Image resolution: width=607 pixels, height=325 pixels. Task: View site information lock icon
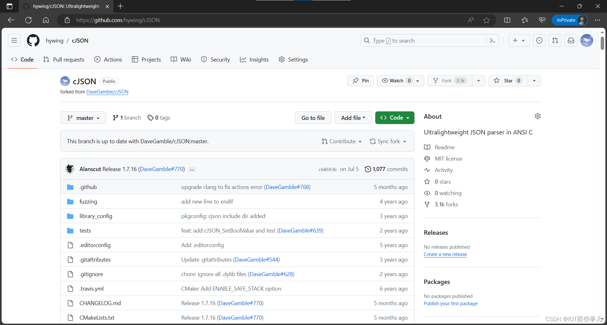pyautogui.click(x=67, y=20)
